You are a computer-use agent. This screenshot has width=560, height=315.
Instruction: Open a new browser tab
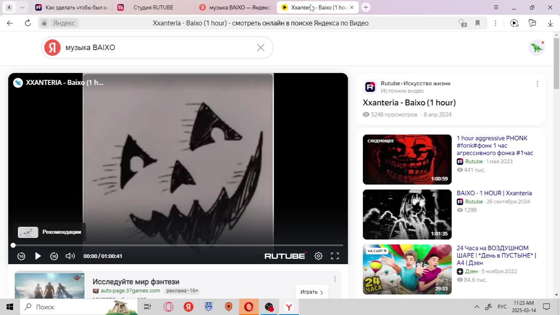click(366, 7)
